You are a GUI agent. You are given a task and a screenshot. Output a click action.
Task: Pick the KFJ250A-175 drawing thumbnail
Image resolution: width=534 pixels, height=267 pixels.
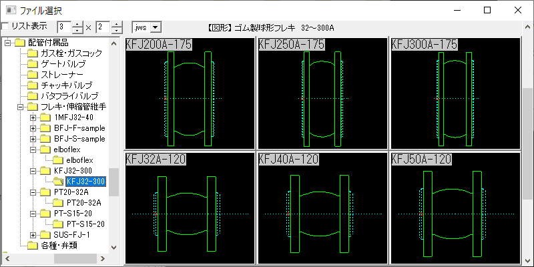click(x=322, y=93)
